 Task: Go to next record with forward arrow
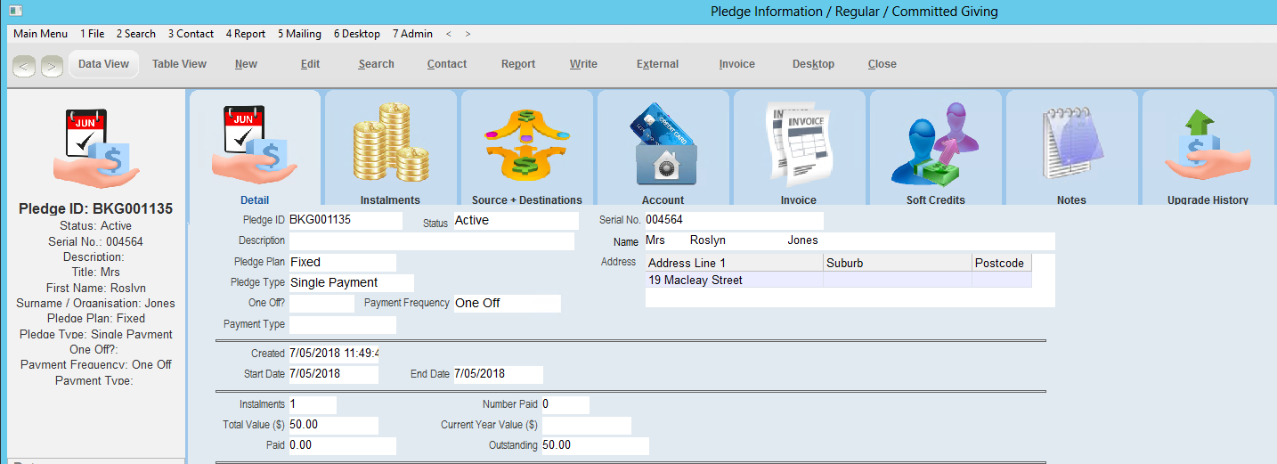(52, 65)
